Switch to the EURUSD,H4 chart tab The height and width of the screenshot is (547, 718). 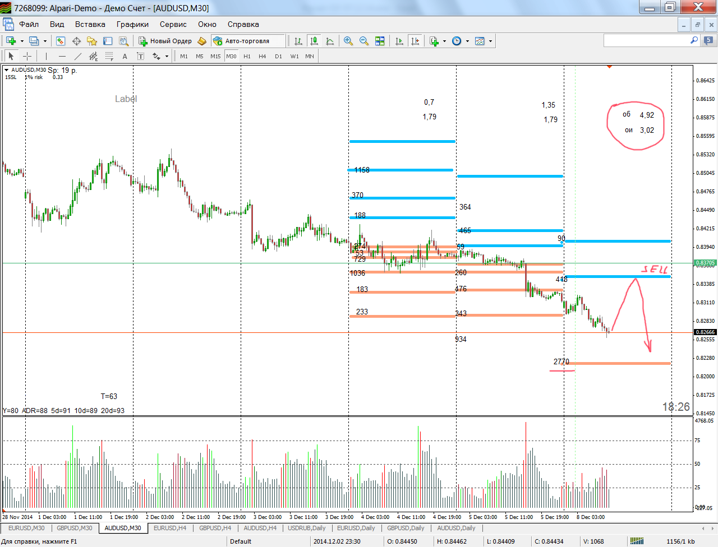point(170,528)
